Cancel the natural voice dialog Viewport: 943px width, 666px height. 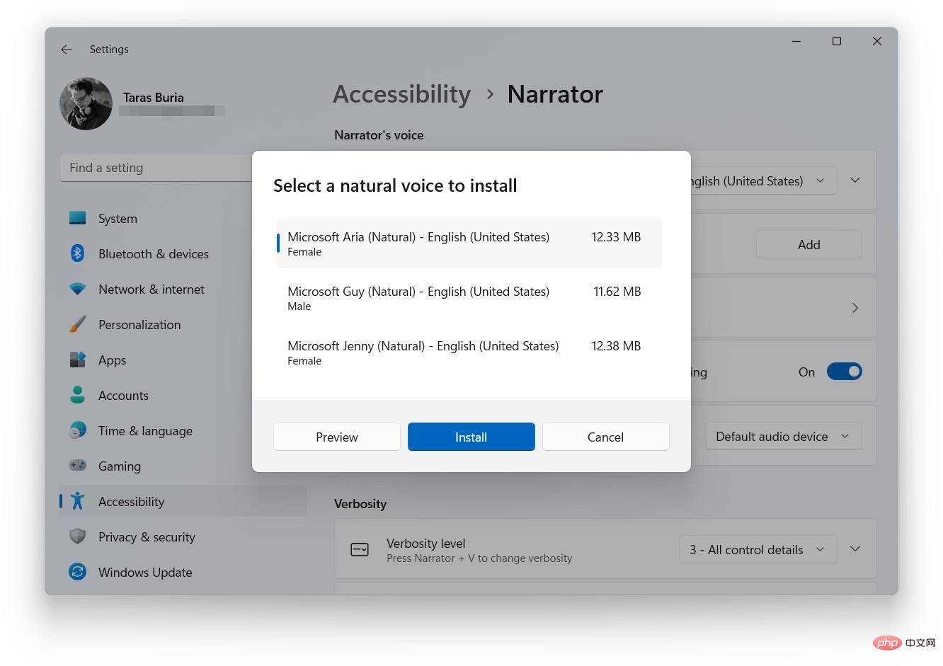coord(605,437)
